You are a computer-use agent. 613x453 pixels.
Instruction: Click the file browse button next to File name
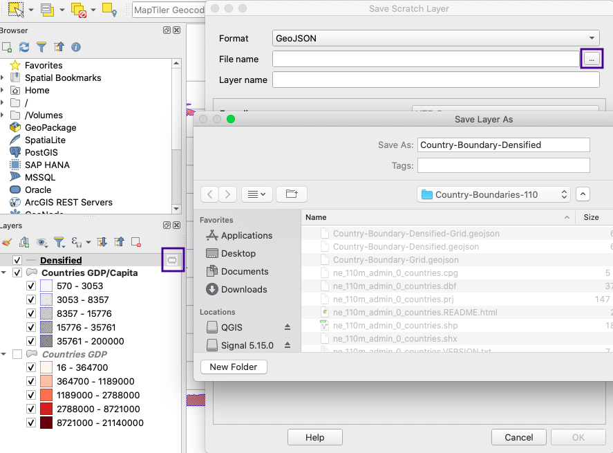click(591, 59)
